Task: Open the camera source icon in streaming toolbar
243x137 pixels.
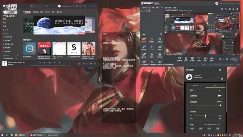Action: coord(186,58)
